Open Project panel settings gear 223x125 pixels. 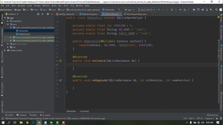(x=48, y=14)
